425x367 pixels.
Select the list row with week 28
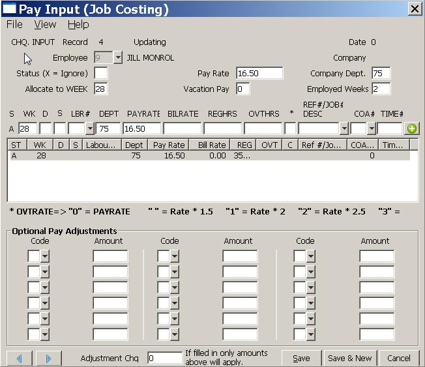[x=210, y=156]
